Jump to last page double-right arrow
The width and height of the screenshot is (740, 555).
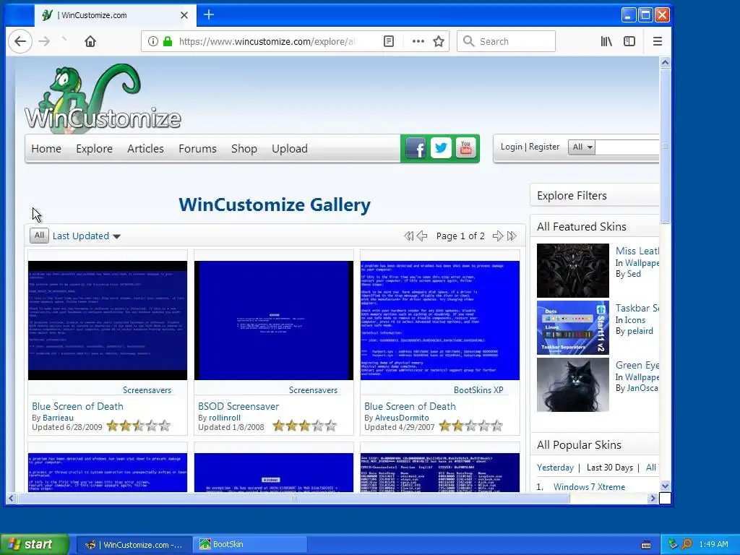(512, 236)
